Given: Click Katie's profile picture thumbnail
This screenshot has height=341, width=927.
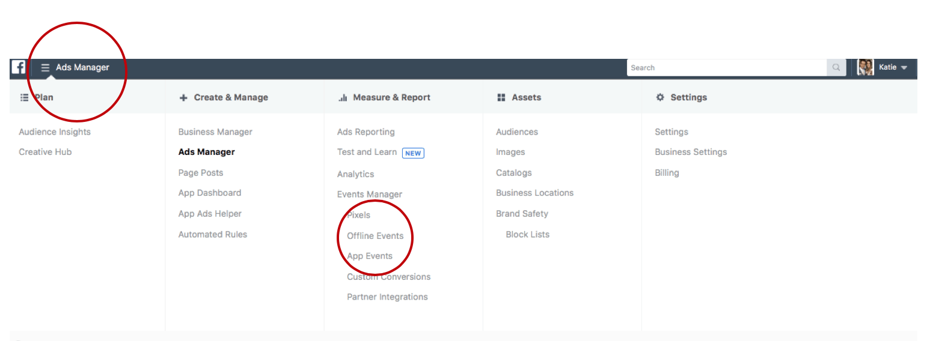Looking at the screenshot, I should (865, 67).
